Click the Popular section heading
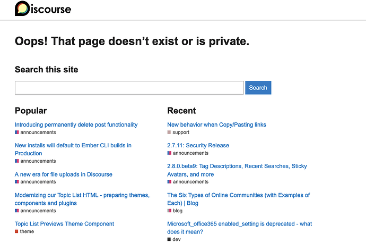Image resolution: width=366 pixels, height=242 pixels. [31, 111]
